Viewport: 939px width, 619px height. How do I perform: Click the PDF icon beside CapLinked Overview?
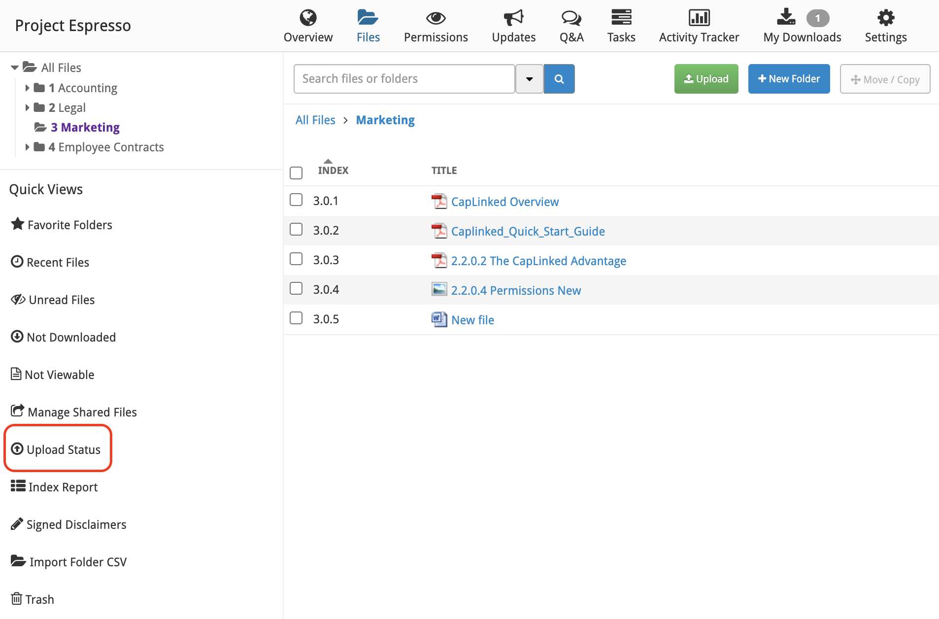point(439,201)
